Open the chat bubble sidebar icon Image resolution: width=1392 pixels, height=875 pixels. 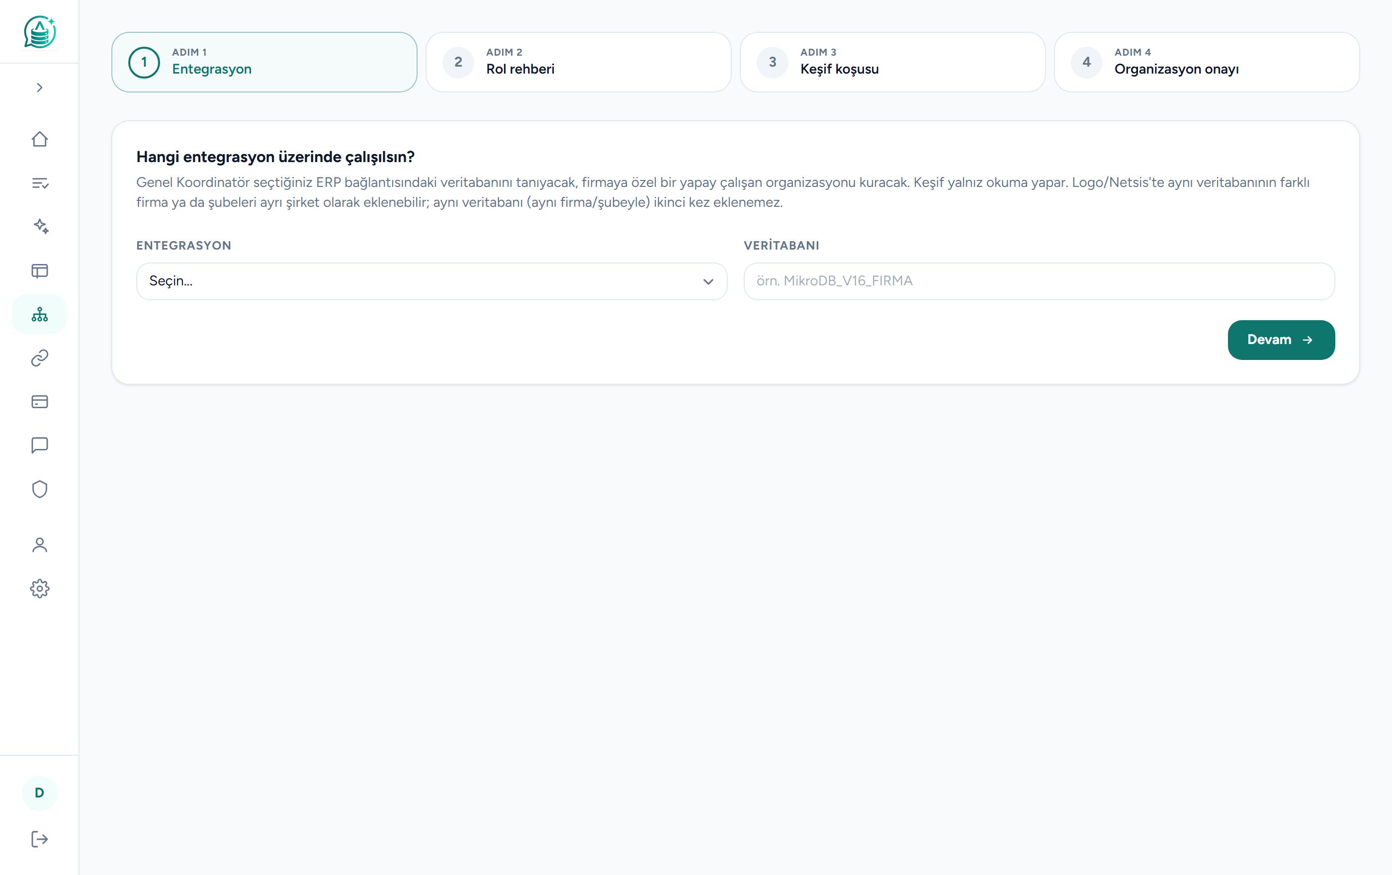tap(39, 445)
